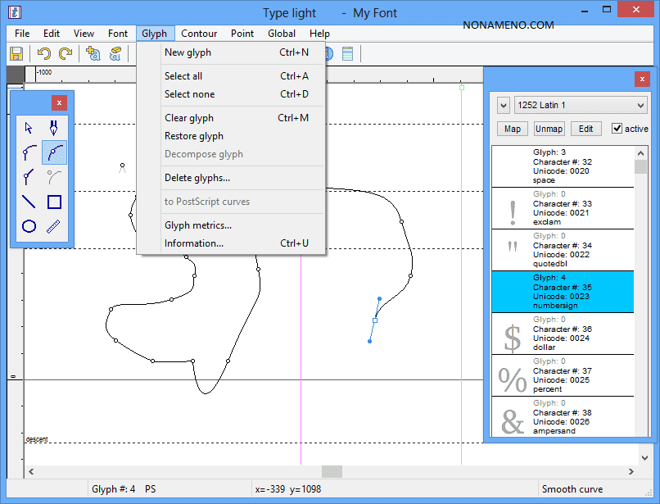Choose New glyph from Glyph menu
Viewport: 660px width, 504px height.
click(x=188, y=52)
